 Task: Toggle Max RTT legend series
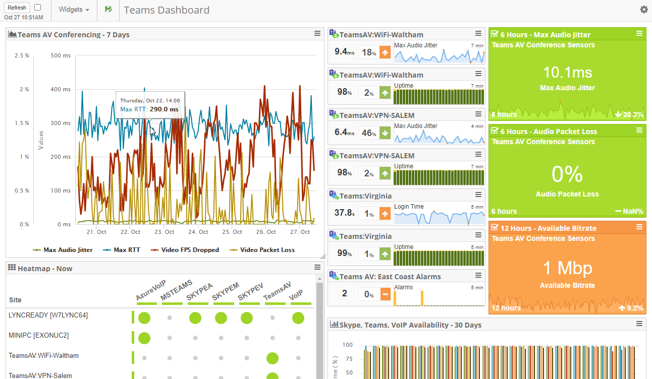[x=122, y=249]
